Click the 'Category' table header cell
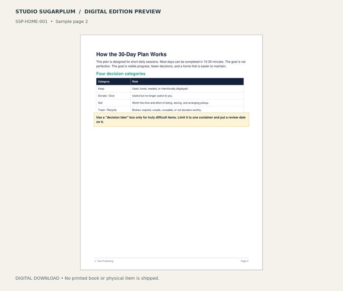The image size is (343, 291). [113, 81]
